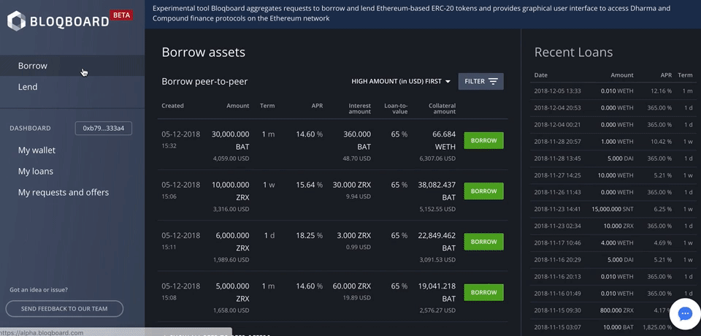Click Borrow for 30,000 BAT loan
This screenshot has width=701, height=336.
coord(483,141)
